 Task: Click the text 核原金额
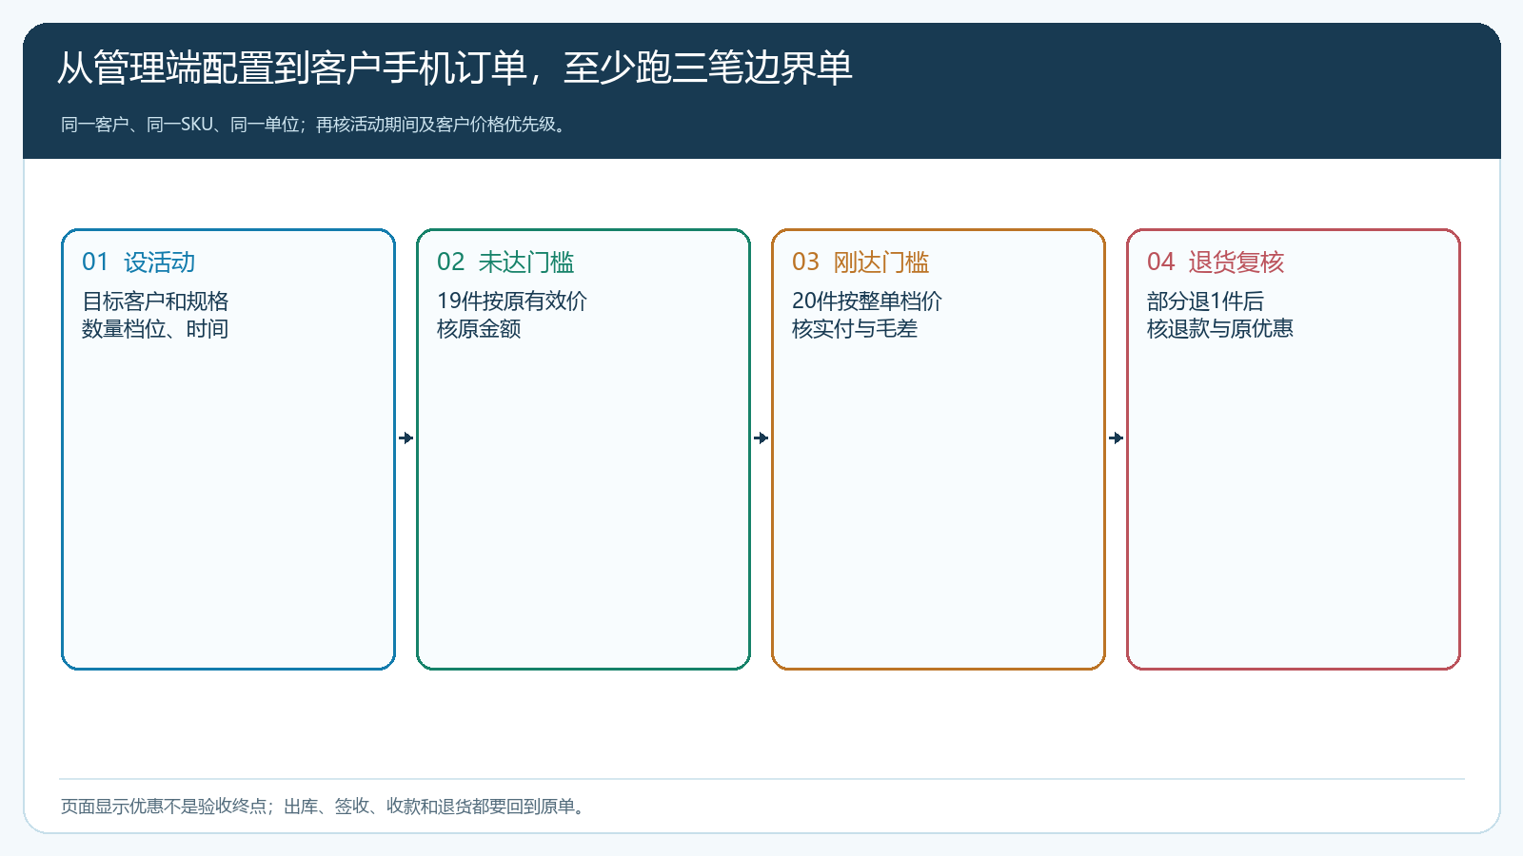tap(479, 329)
